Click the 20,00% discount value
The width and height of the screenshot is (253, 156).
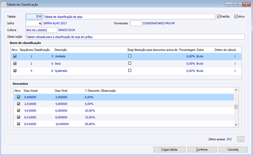point(90,124)
